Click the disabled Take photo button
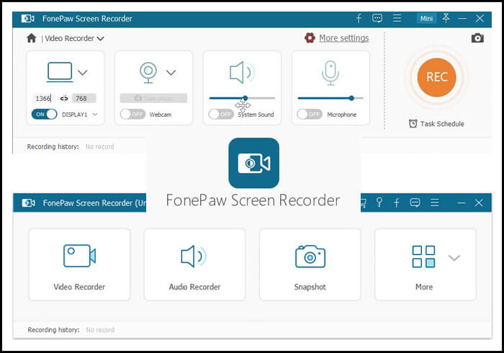The width and height of the screenshot is (504, 353). coord(153,98)
